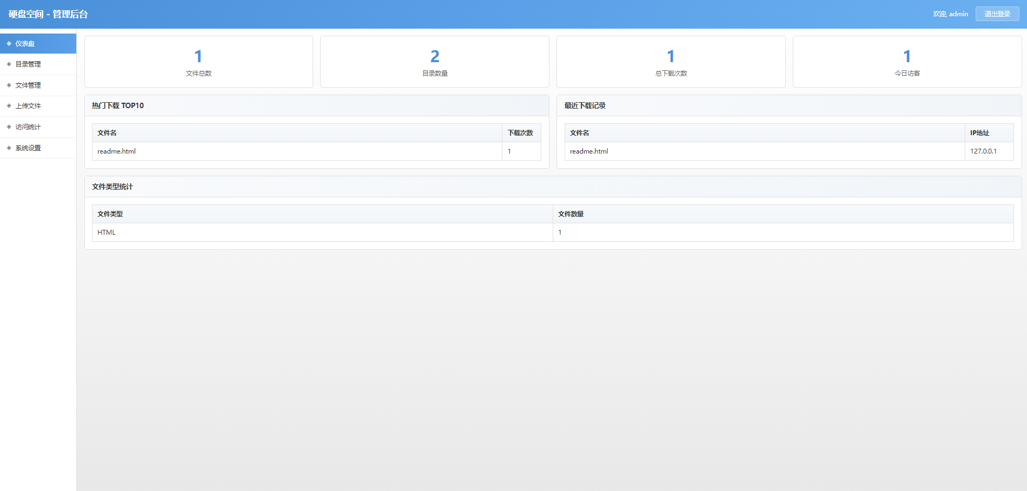Click the diamond icon beside 仪表盘

(x=9, y=44)
